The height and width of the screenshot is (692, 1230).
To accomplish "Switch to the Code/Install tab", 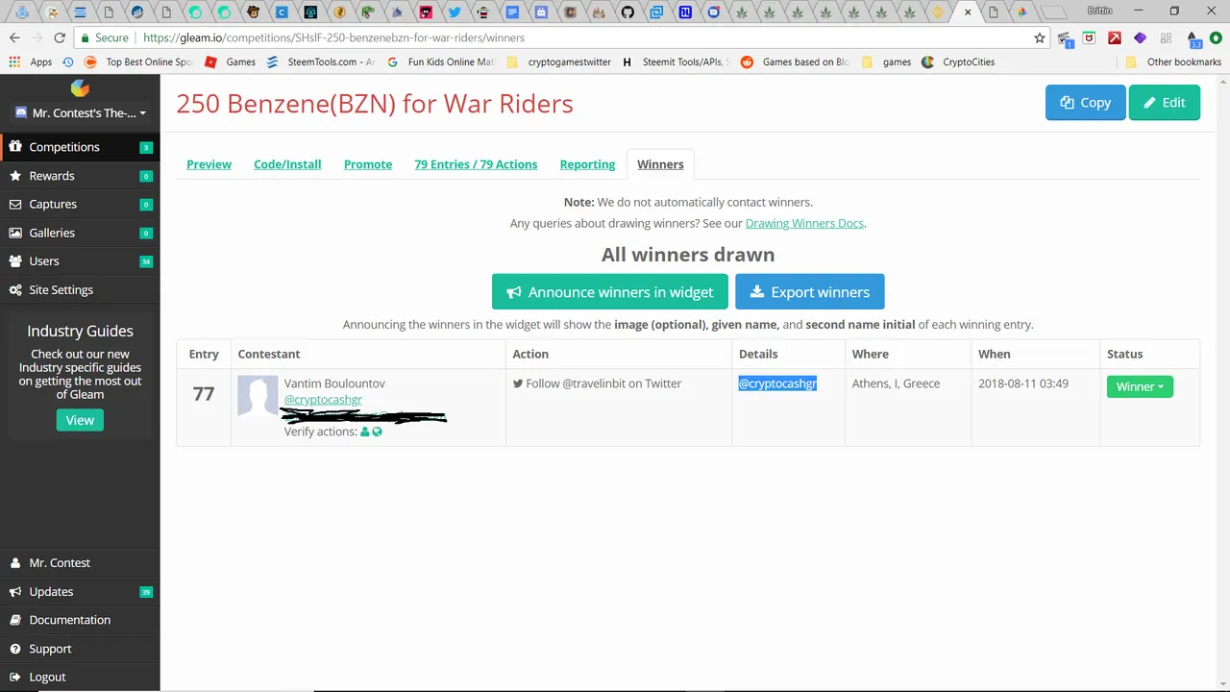I will (x=287, y=164).
